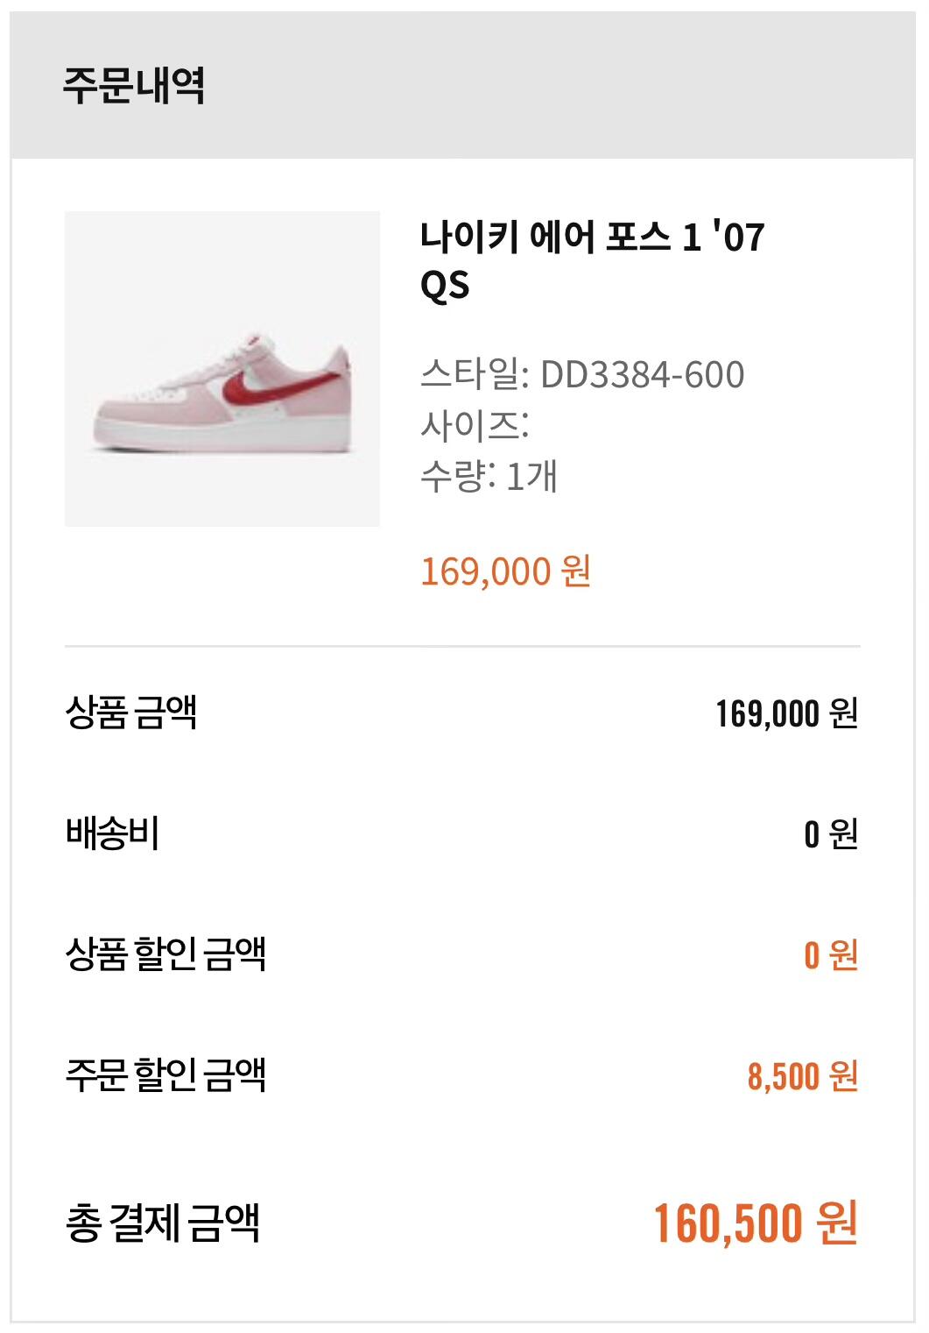Click the 주문내역 header
Screen dimensions: 929x1333
134,86
